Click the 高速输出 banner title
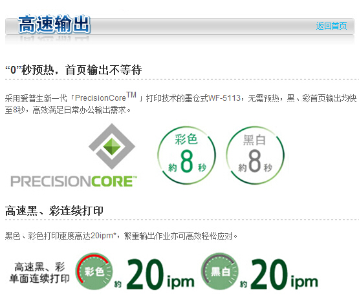Viewport: 359px width, 299px height. point(54,25)
